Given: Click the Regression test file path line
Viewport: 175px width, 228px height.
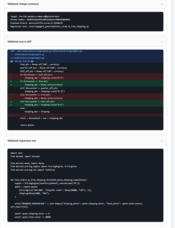Looking at the screenshot, I should 49,26.
